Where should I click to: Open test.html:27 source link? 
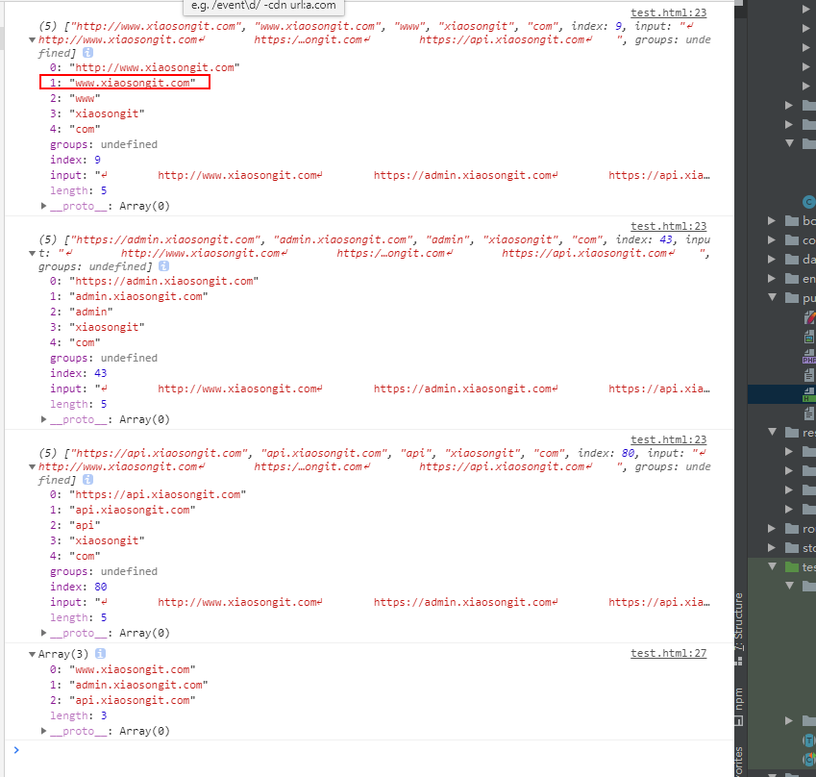click(668, 654)
